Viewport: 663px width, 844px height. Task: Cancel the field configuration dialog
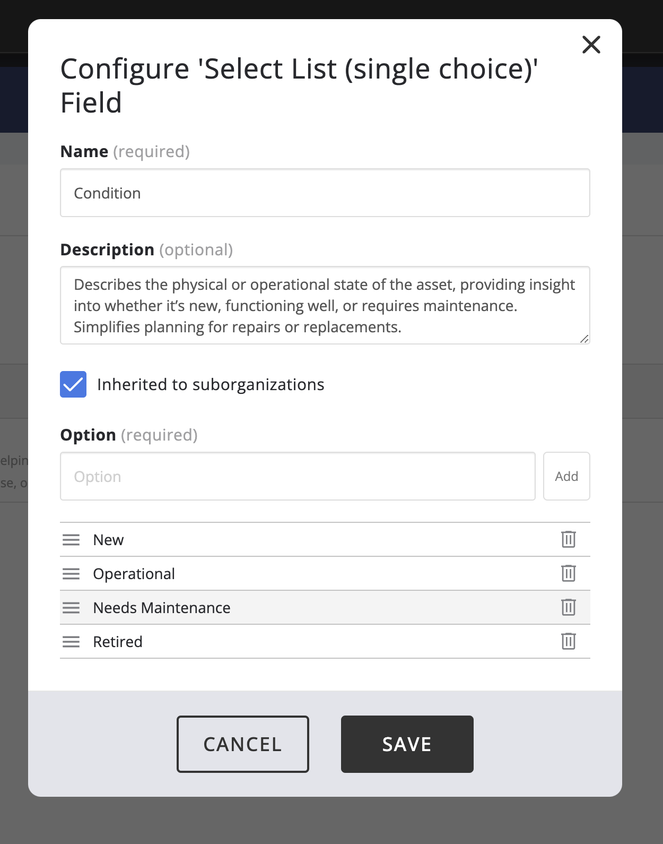243,744
